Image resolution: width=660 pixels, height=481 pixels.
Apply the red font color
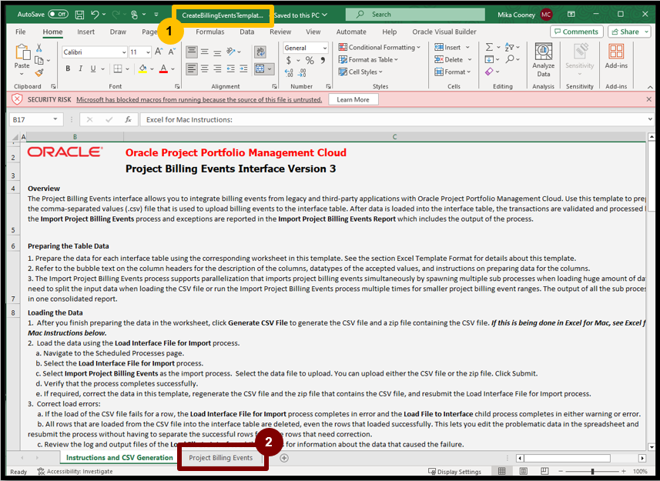click(x=164, y=68)
